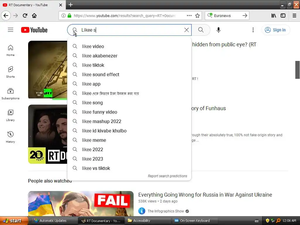The width and height of the screenshot is (300, 225).
Task: Open the YouTube guide hamburger menu
Action: [11, 30]
